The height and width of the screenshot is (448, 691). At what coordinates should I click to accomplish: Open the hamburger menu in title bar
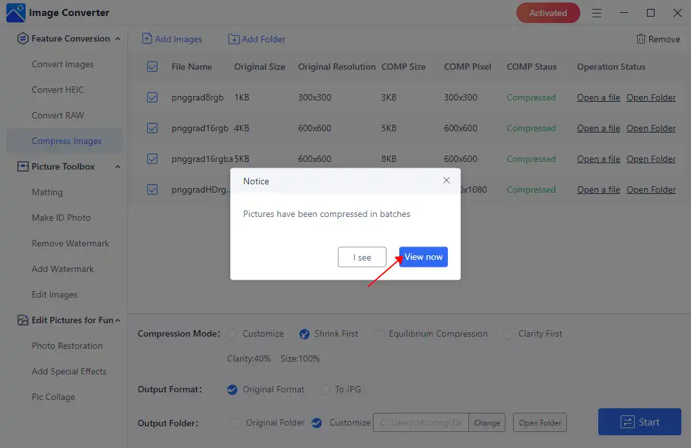(x=597, y=13)
